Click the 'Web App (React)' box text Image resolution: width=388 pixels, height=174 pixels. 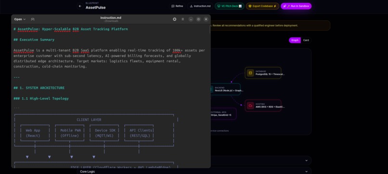(33, 133)
